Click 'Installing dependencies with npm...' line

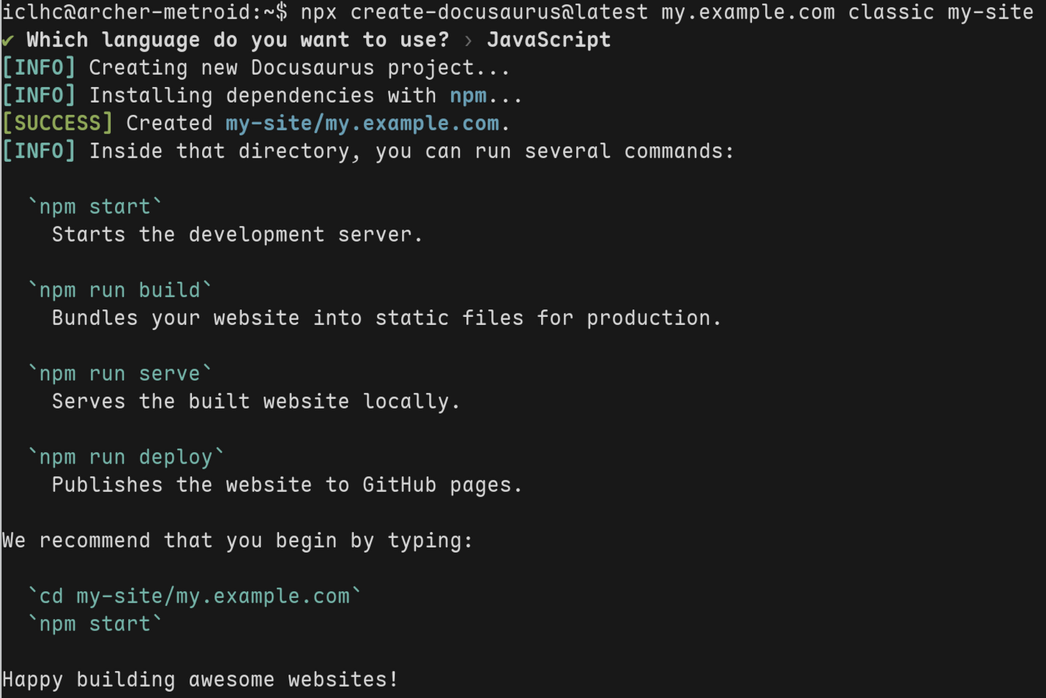(x=262, y=96)
